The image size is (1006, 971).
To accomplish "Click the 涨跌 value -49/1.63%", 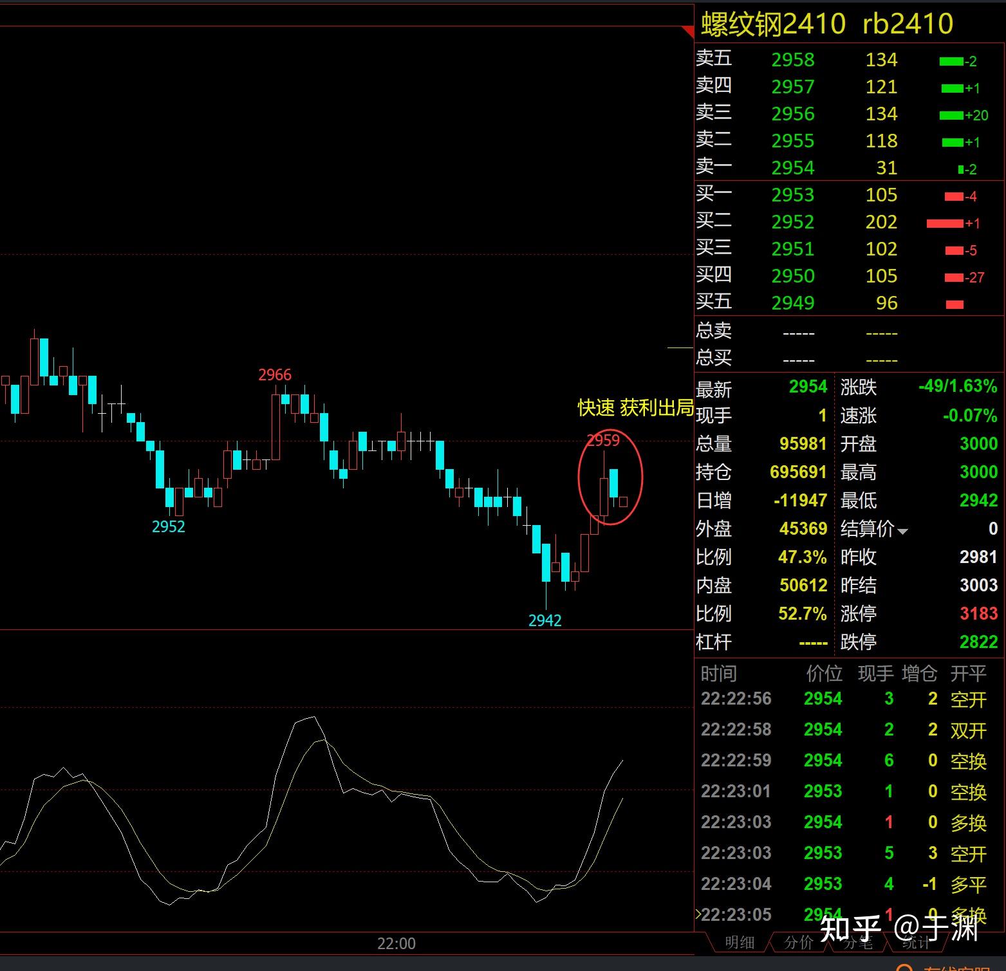I will coord(958,386).
